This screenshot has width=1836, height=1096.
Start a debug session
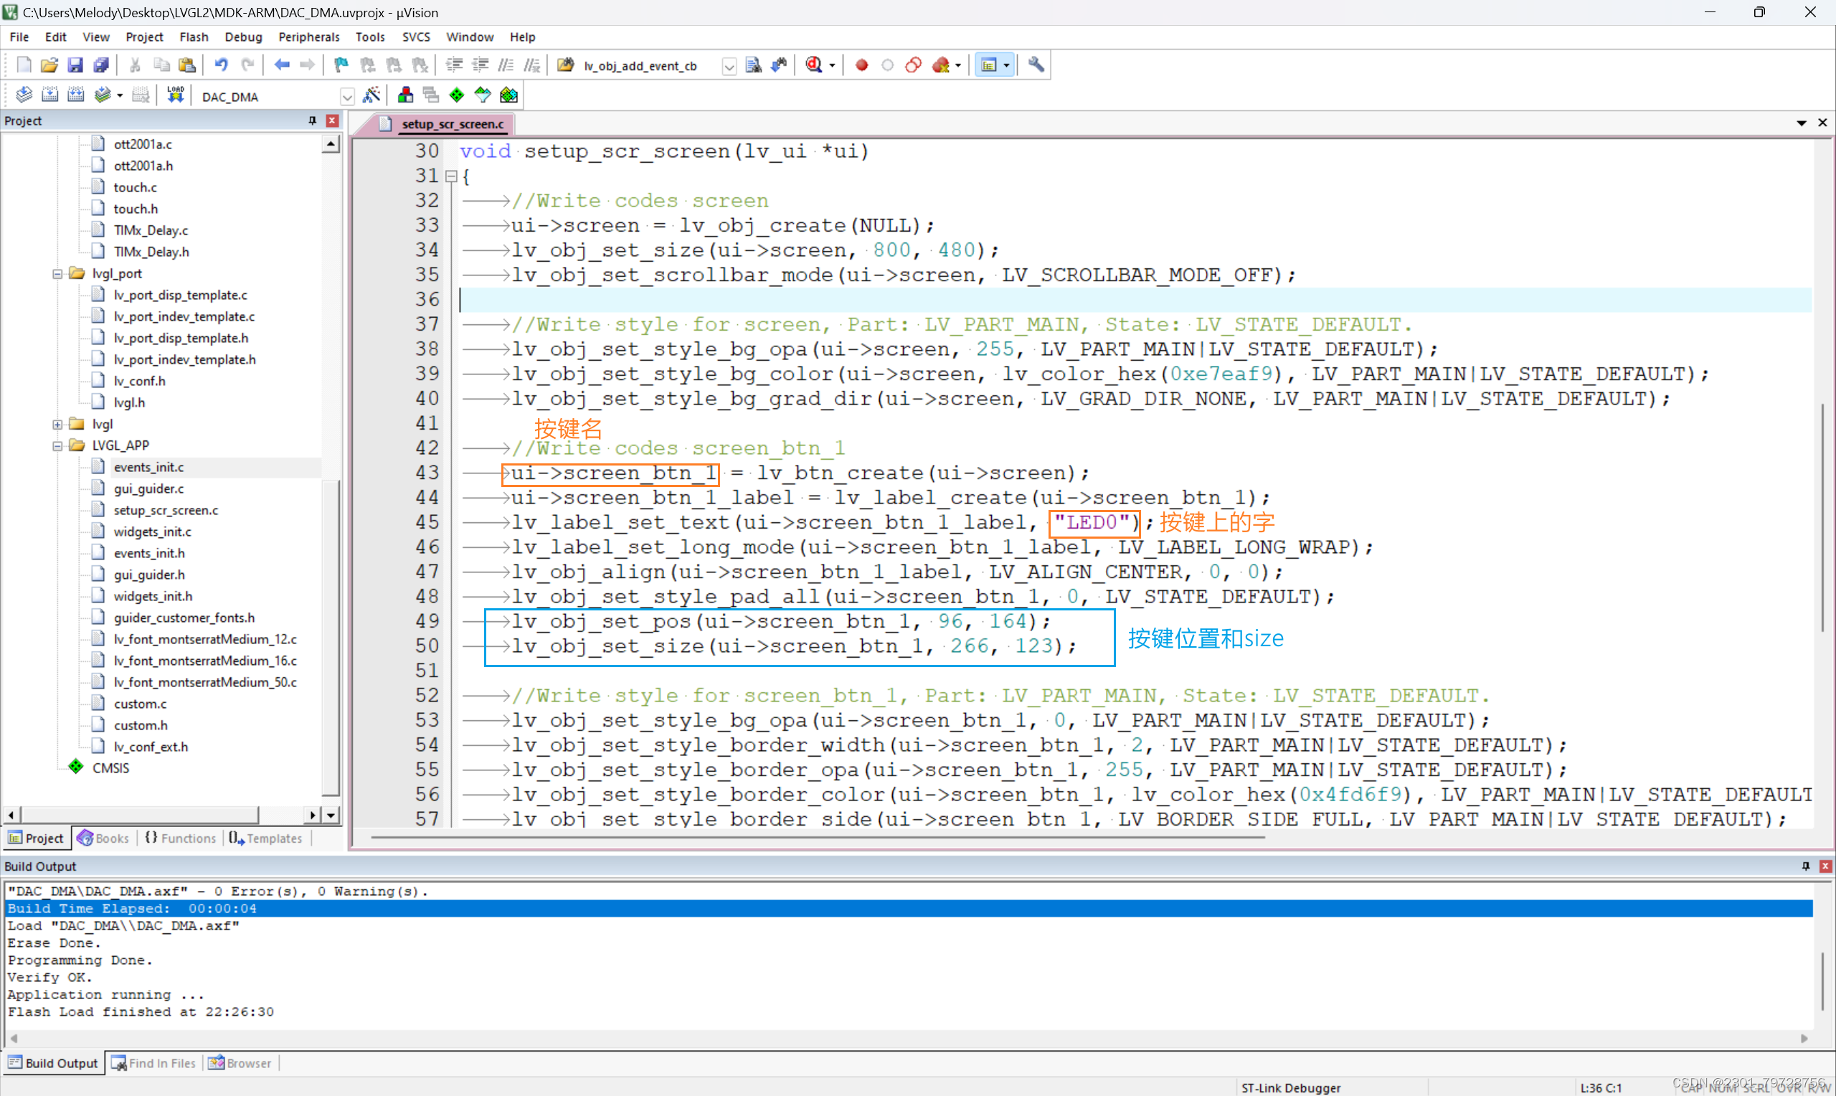[x=814, y=65]
